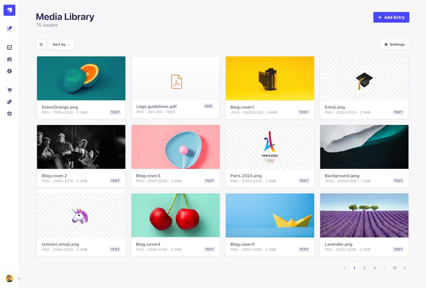
Task: Open the Unicorn.emoji.png thumbnail
Action: 81,215
